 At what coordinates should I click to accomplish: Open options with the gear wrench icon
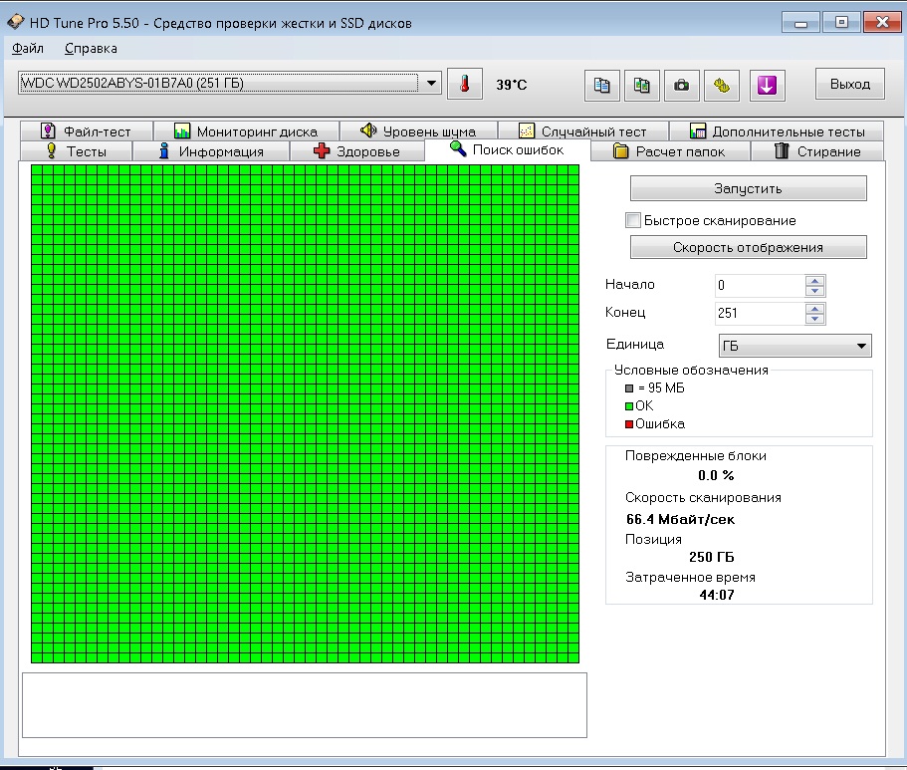[x=722, y=85]
